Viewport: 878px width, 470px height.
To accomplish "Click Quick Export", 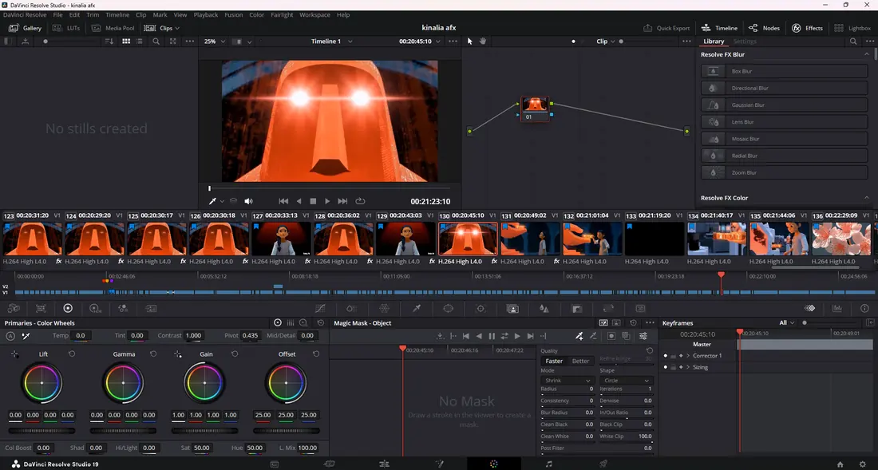I will 666,28.
